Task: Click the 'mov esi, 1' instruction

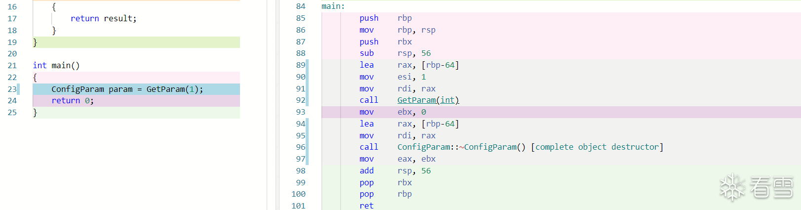Action: [392, 77]
